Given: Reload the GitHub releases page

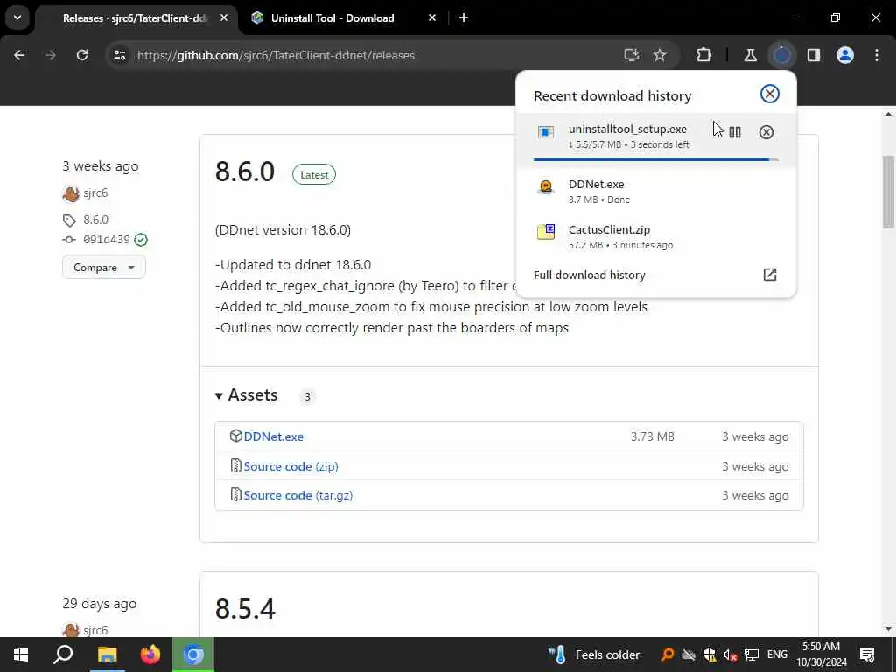Looking at the screenshot, I should click(82, 55).
